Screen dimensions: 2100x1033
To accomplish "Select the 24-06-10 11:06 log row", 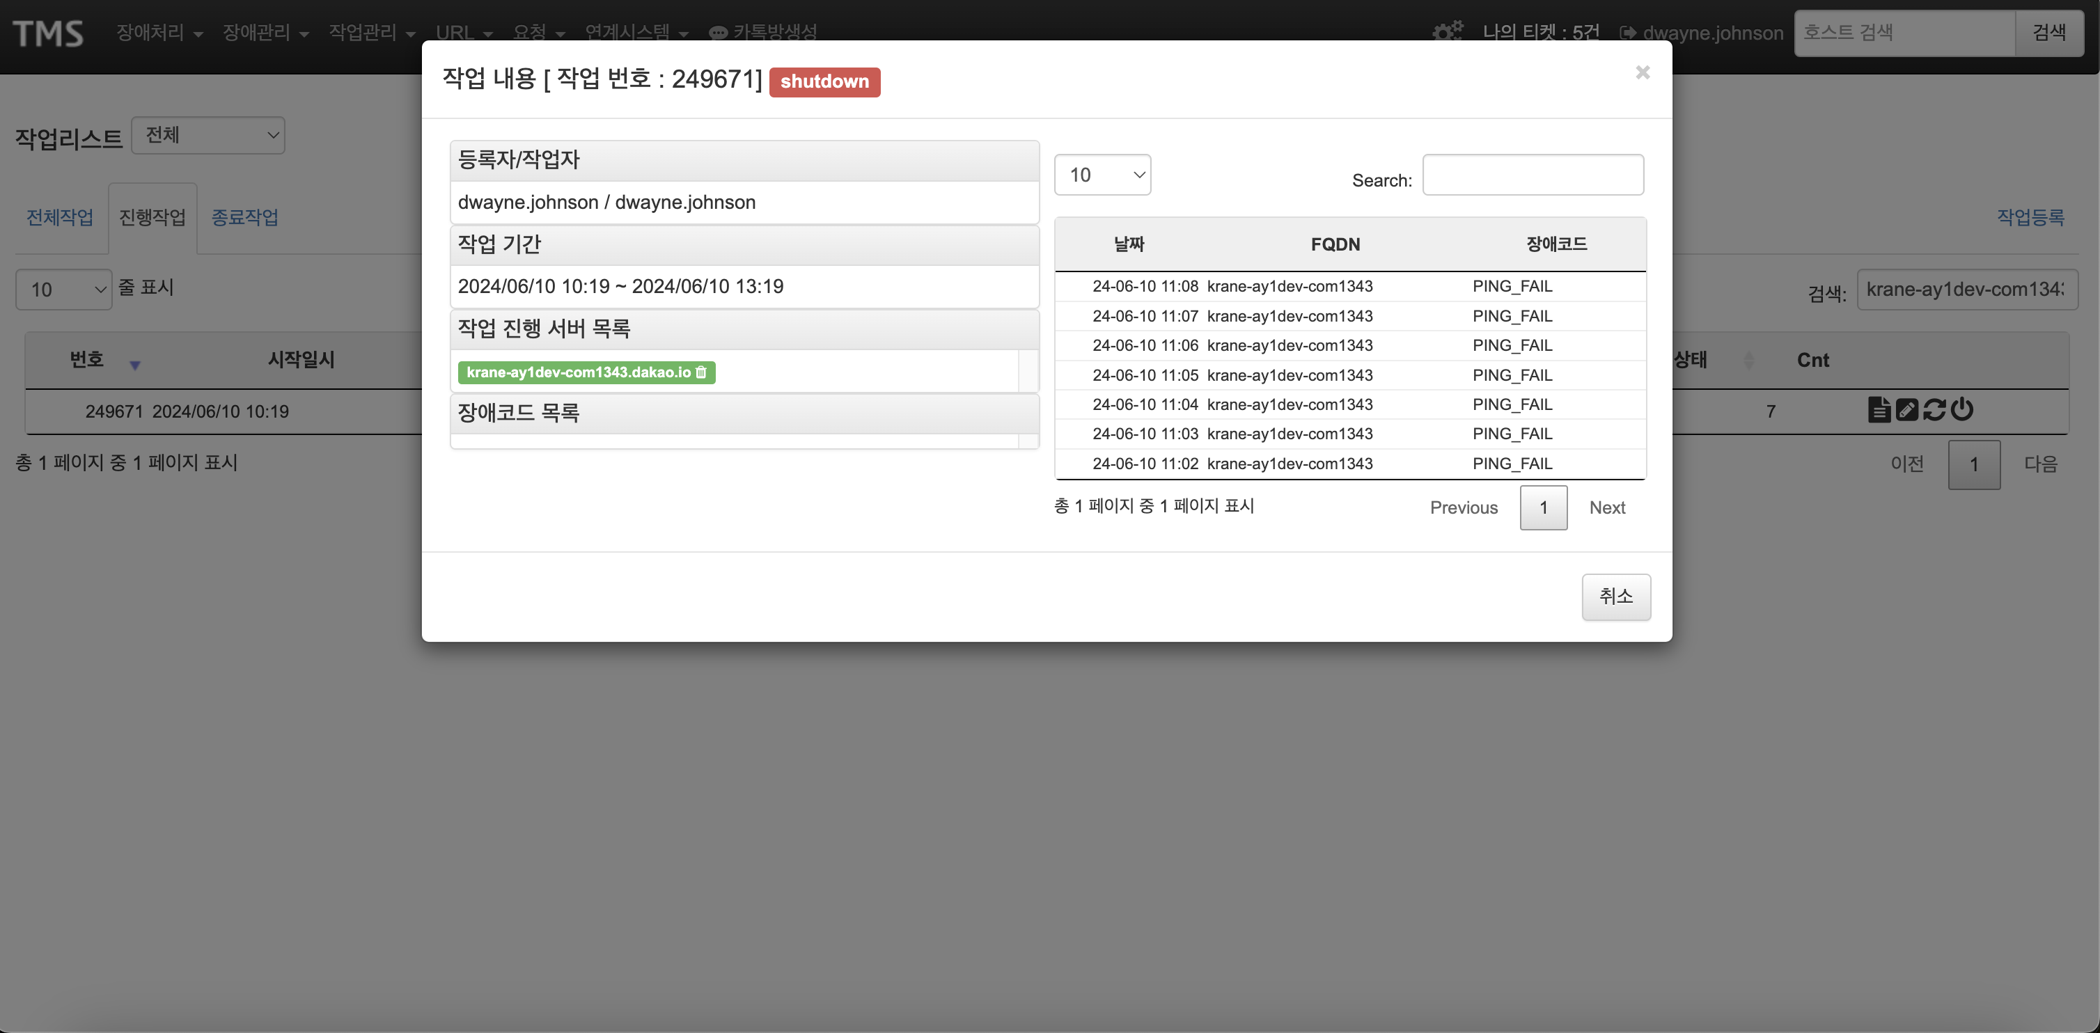I will (1350, 345).
